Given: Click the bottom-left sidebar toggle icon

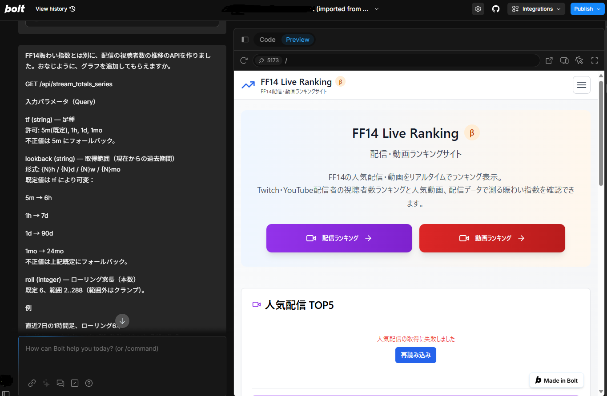Looking at the screenshot, I should tap(6, 393).
